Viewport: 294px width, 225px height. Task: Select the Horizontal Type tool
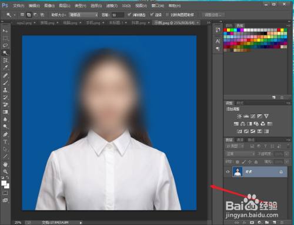5,142
